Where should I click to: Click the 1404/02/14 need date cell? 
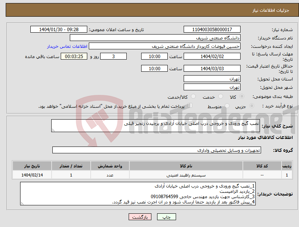point(32,175)
